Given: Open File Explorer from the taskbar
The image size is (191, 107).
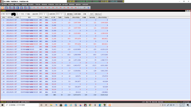Looking at the screenshot, I should 51,105.
